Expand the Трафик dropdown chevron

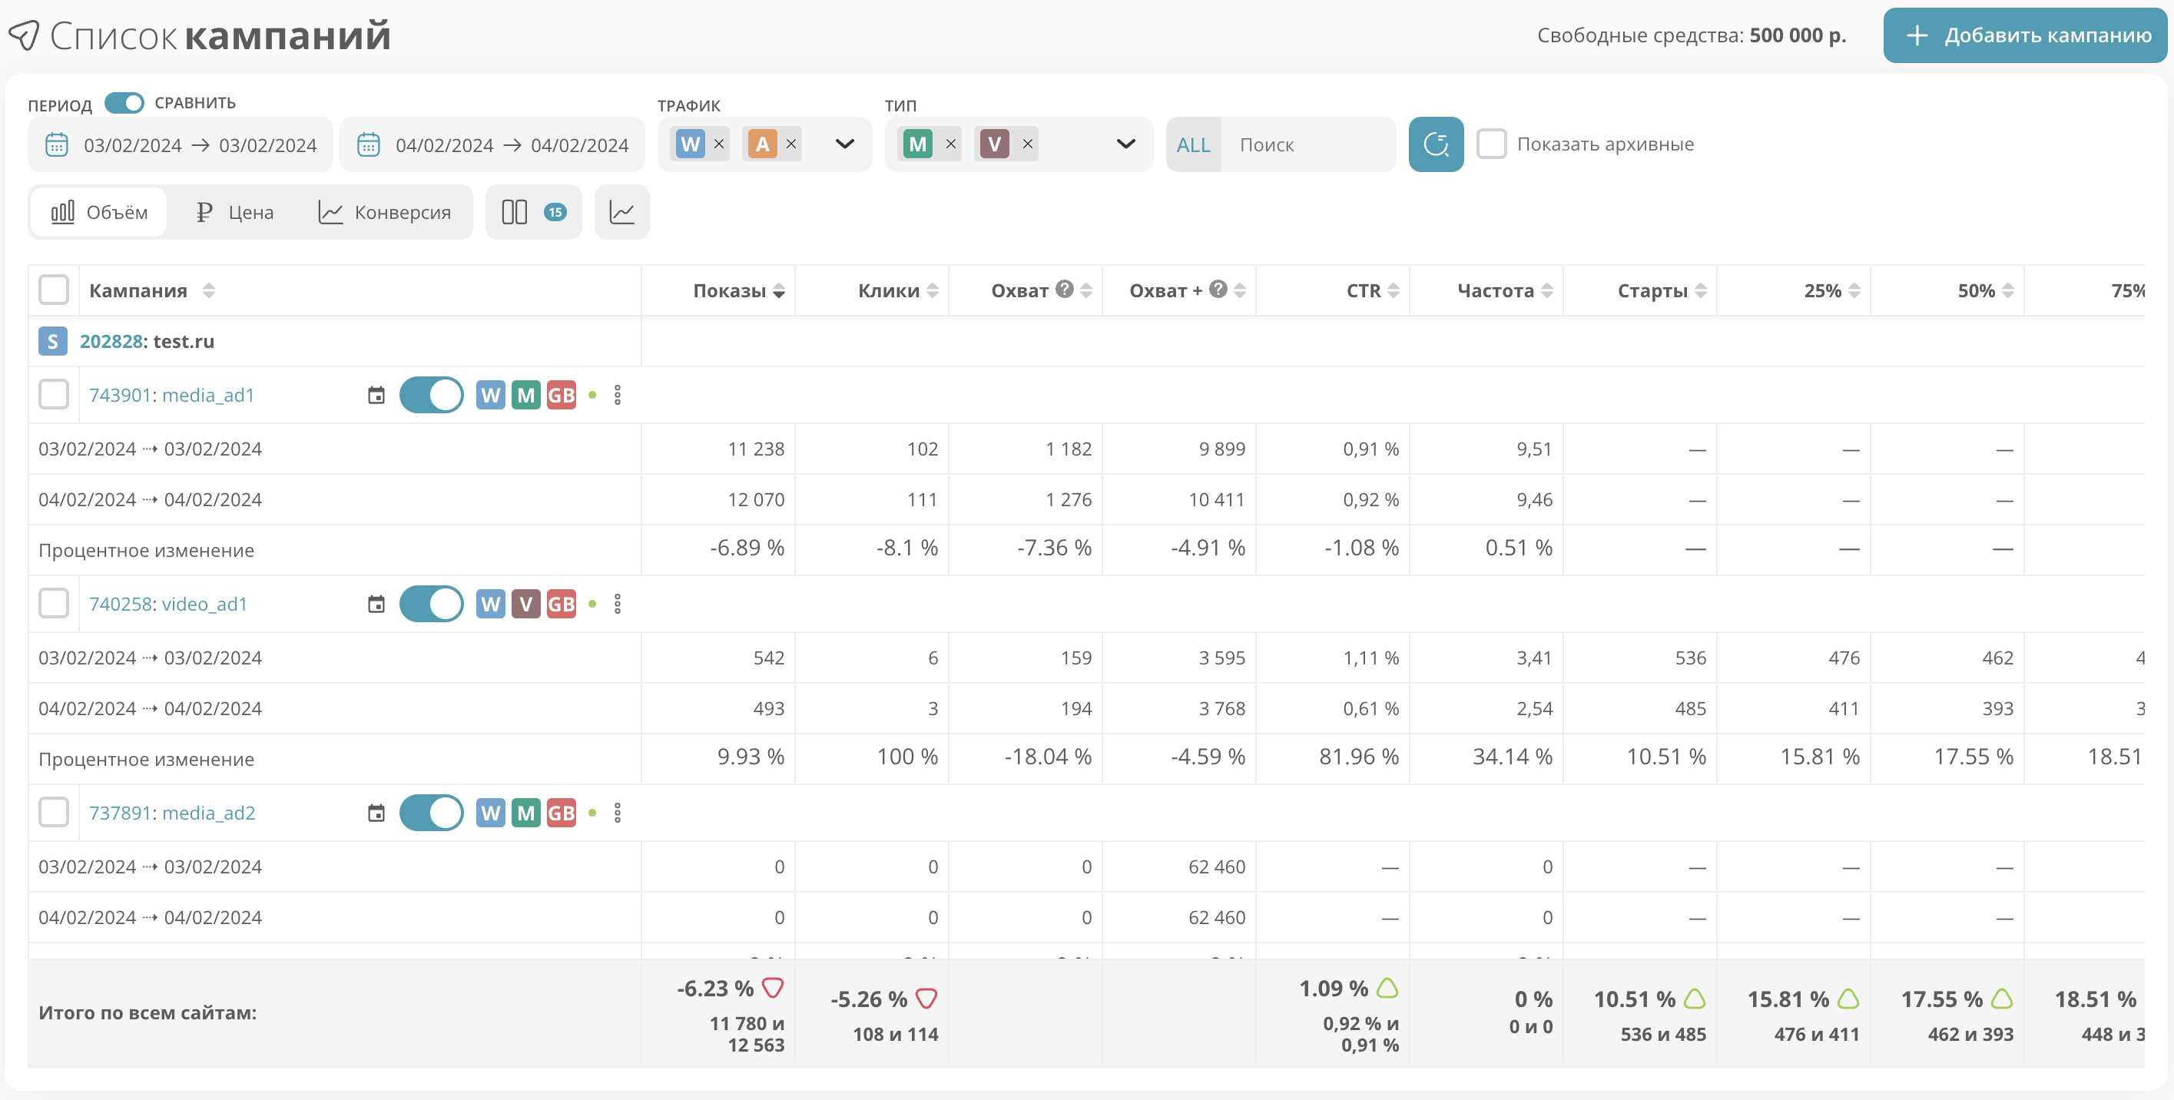point(845,144)
